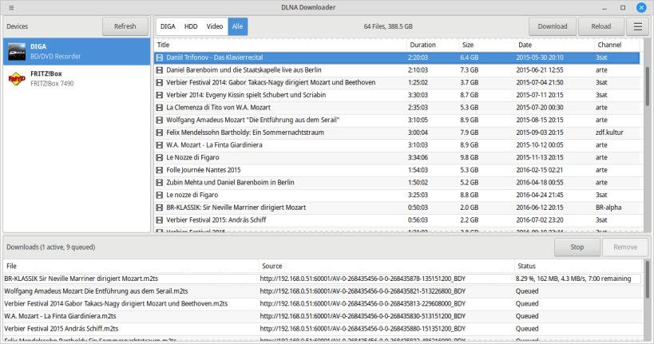Click film icon of Daniel Barenboim Staatskapelle row

click(x=160, y=70)
